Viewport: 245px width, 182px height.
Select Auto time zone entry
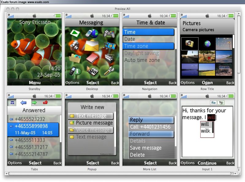[148, 60]
